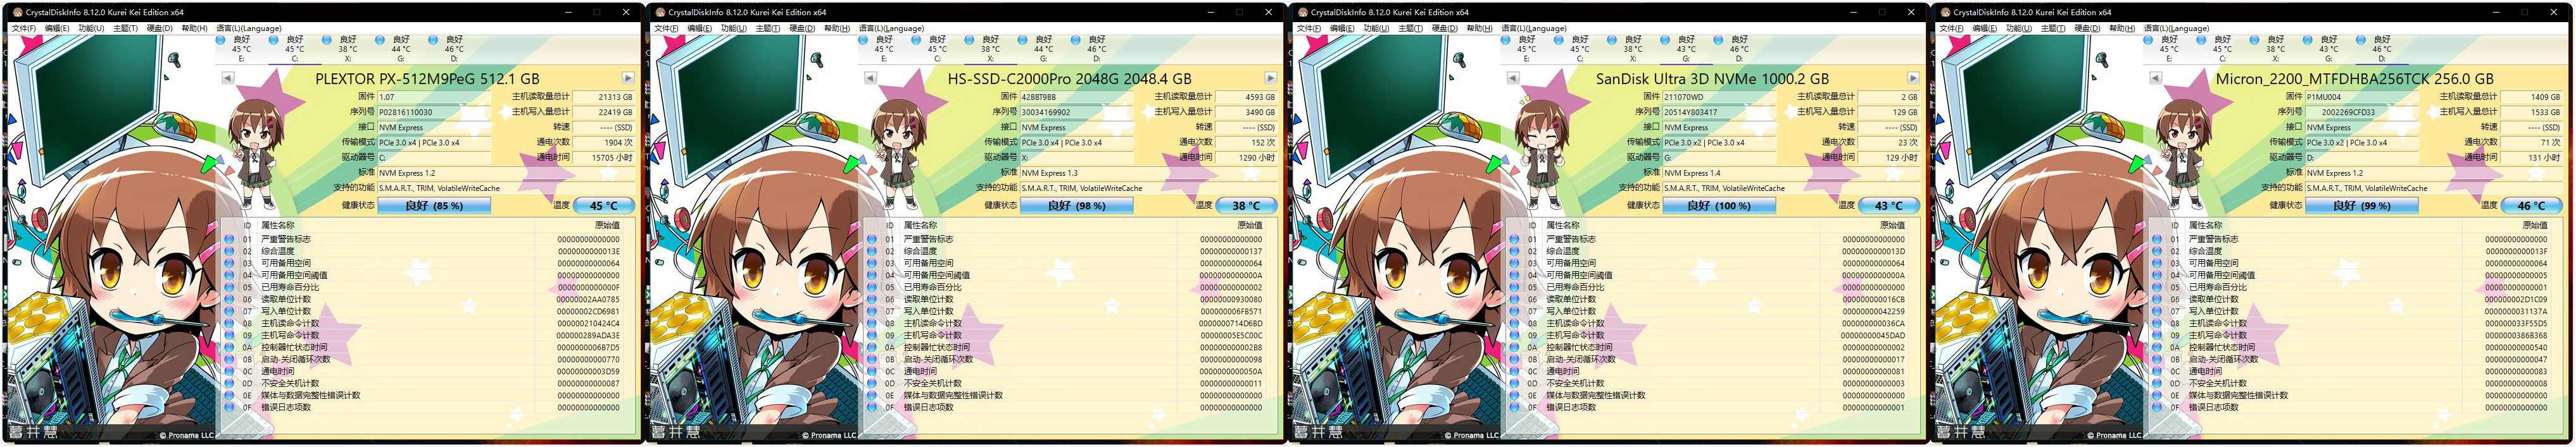Viewport: 2576px width, 447px height.
Task: Click status orb of D: drive in PLEXTOR window
Action: (433, 40)
